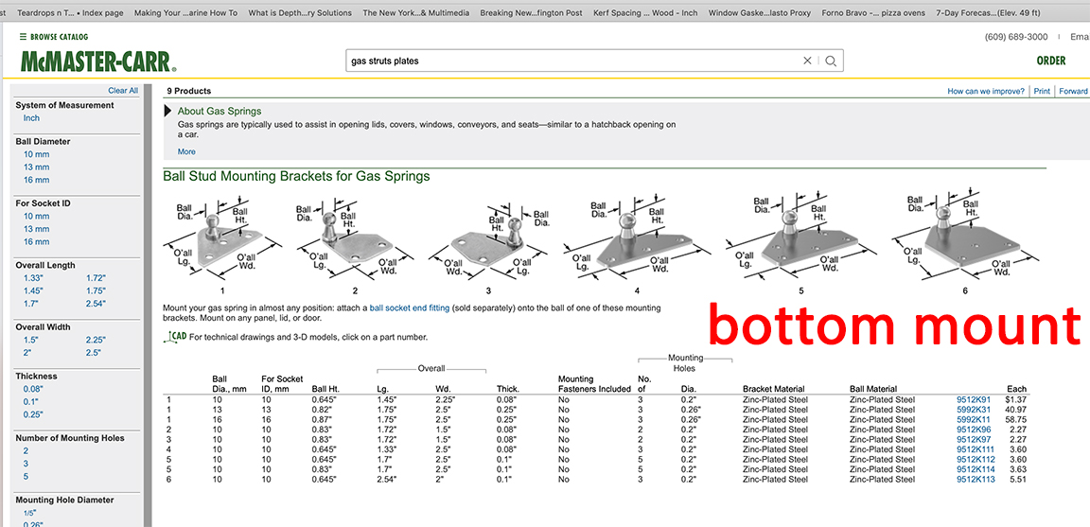Click How can we improve? link
1090x527 pixels.
click(986, 91)
